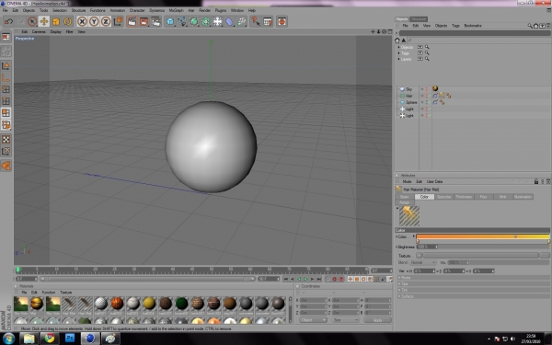Open the Character menu
The image size is (552, 345).
click(137, 10)
